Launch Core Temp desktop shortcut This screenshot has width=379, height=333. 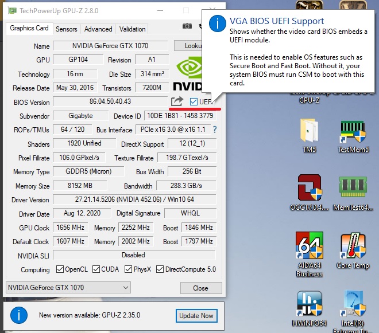pos(353,250)
